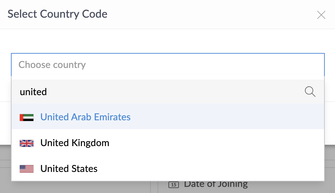The width and height of the screenshot is (335, 193).
Task: Choose United Kingdom in country results
Action: [75, 143]
